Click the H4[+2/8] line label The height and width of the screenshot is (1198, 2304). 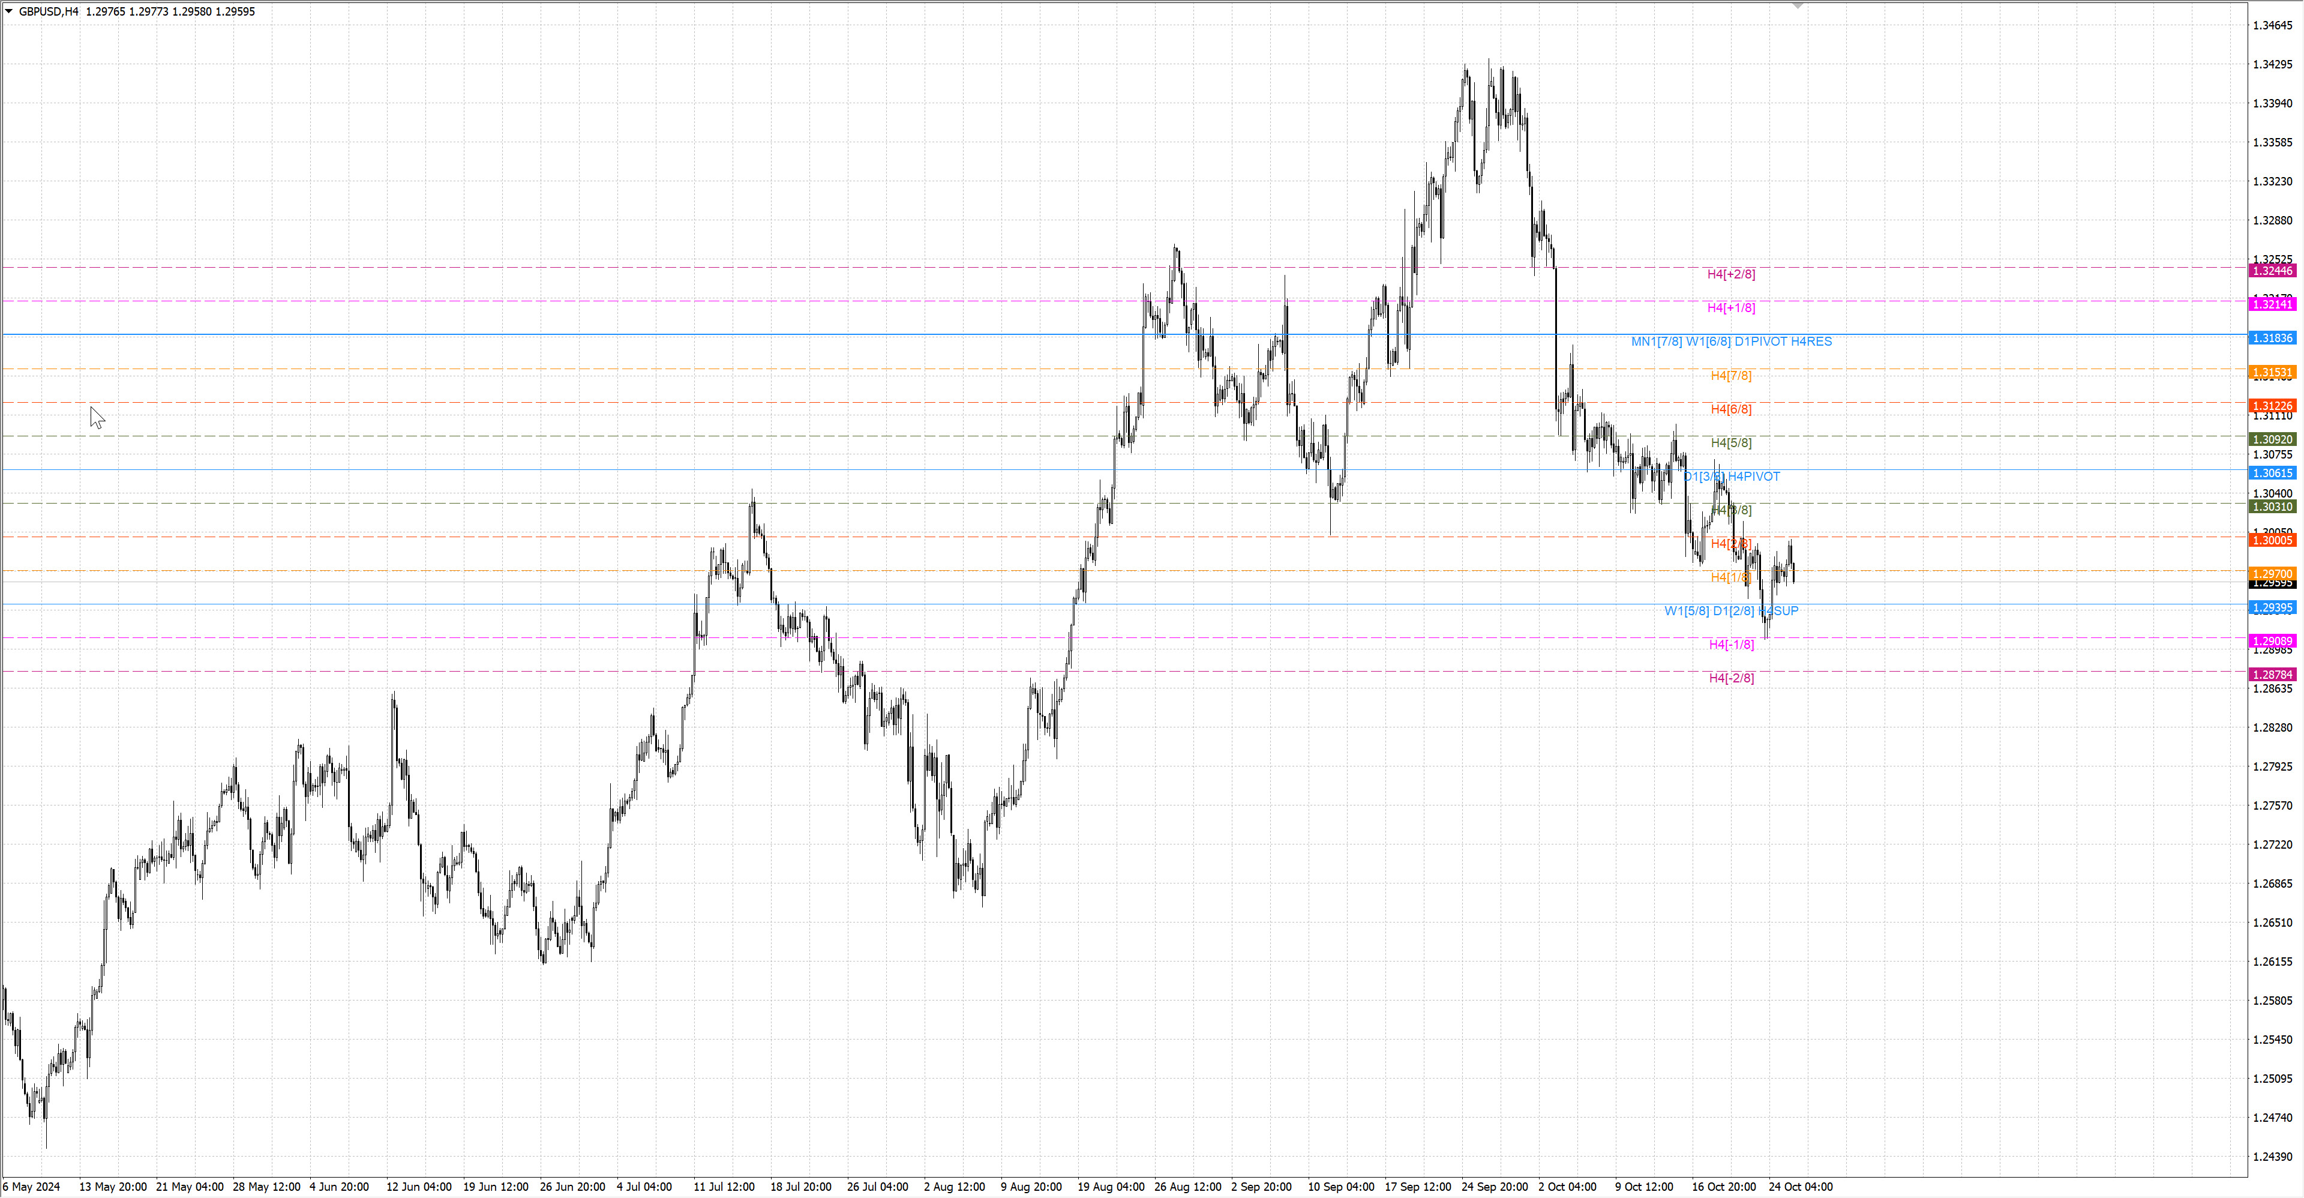tap(1730, 275)
